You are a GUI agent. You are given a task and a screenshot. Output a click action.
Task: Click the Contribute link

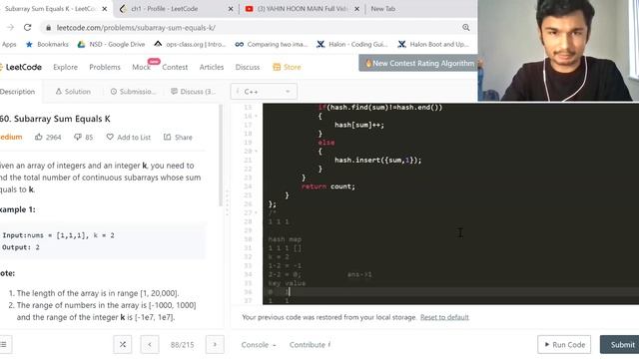point(310,345)
